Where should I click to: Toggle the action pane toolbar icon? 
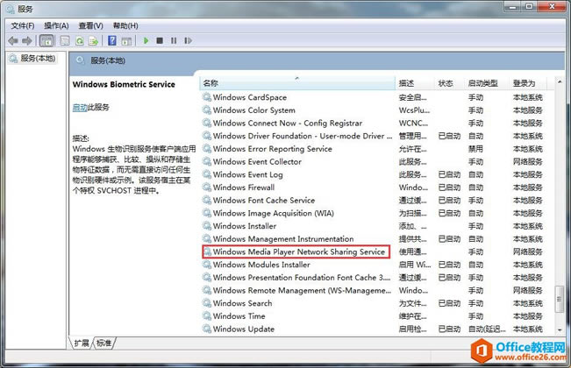126,40
